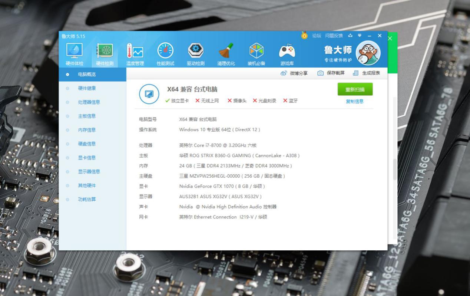This screenshot has width=470, height=296.
Task: Open 装机必备 essential software
Action: pos(256,55)
